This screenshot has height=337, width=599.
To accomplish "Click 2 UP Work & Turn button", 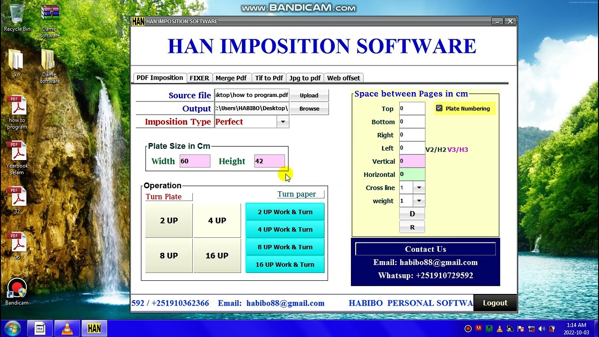I will pyautogui.click(x=285, y=212).
